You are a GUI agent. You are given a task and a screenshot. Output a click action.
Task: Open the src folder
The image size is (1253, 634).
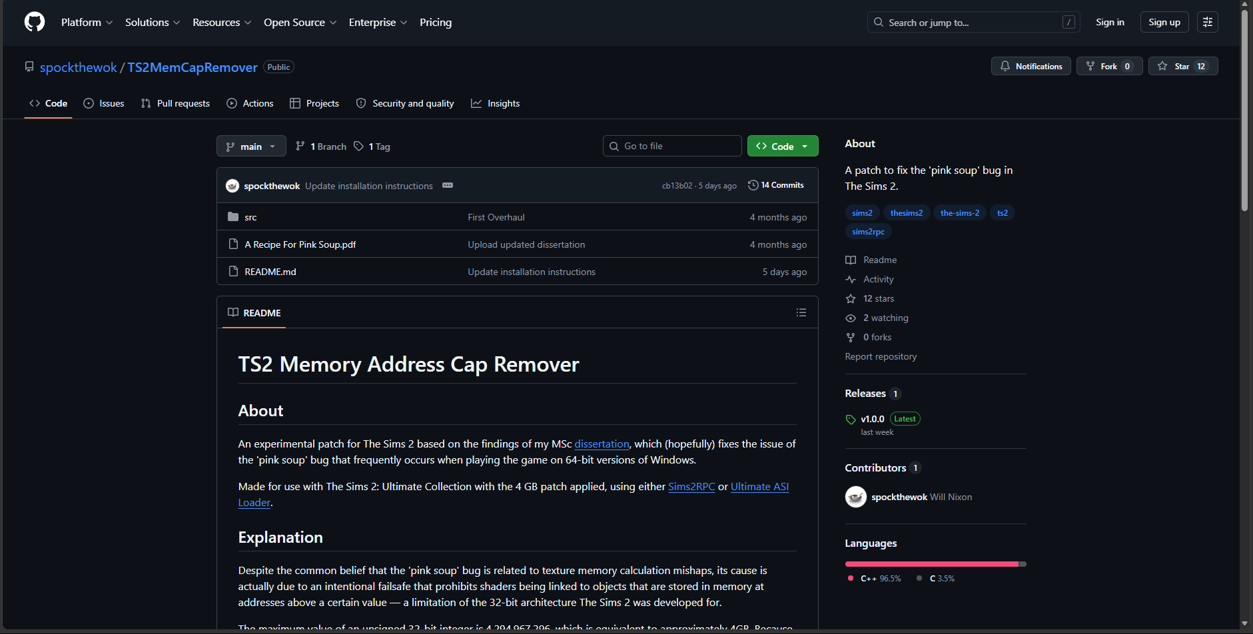250,217
